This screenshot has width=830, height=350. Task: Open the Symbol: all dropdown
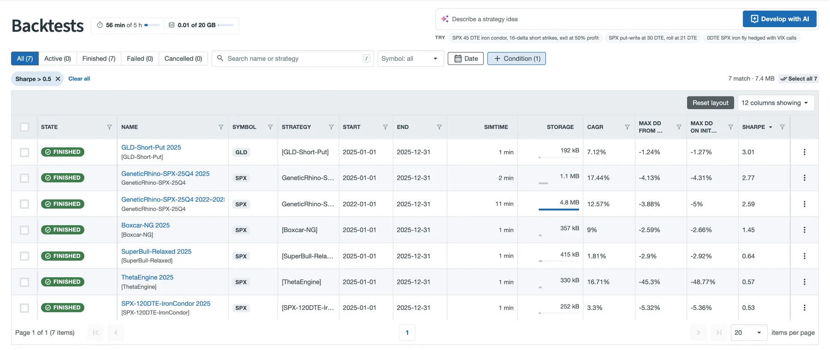pyautogui.click(x=410, y=58)
